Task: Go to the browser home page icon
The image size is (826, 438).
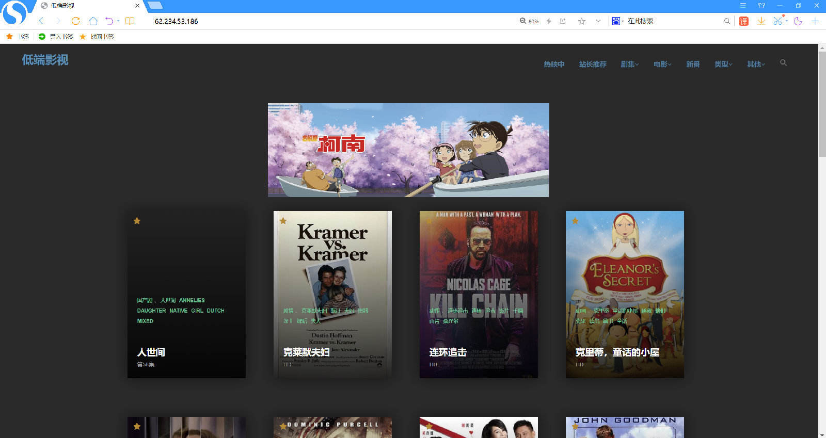Action: (x=93, y=21)
